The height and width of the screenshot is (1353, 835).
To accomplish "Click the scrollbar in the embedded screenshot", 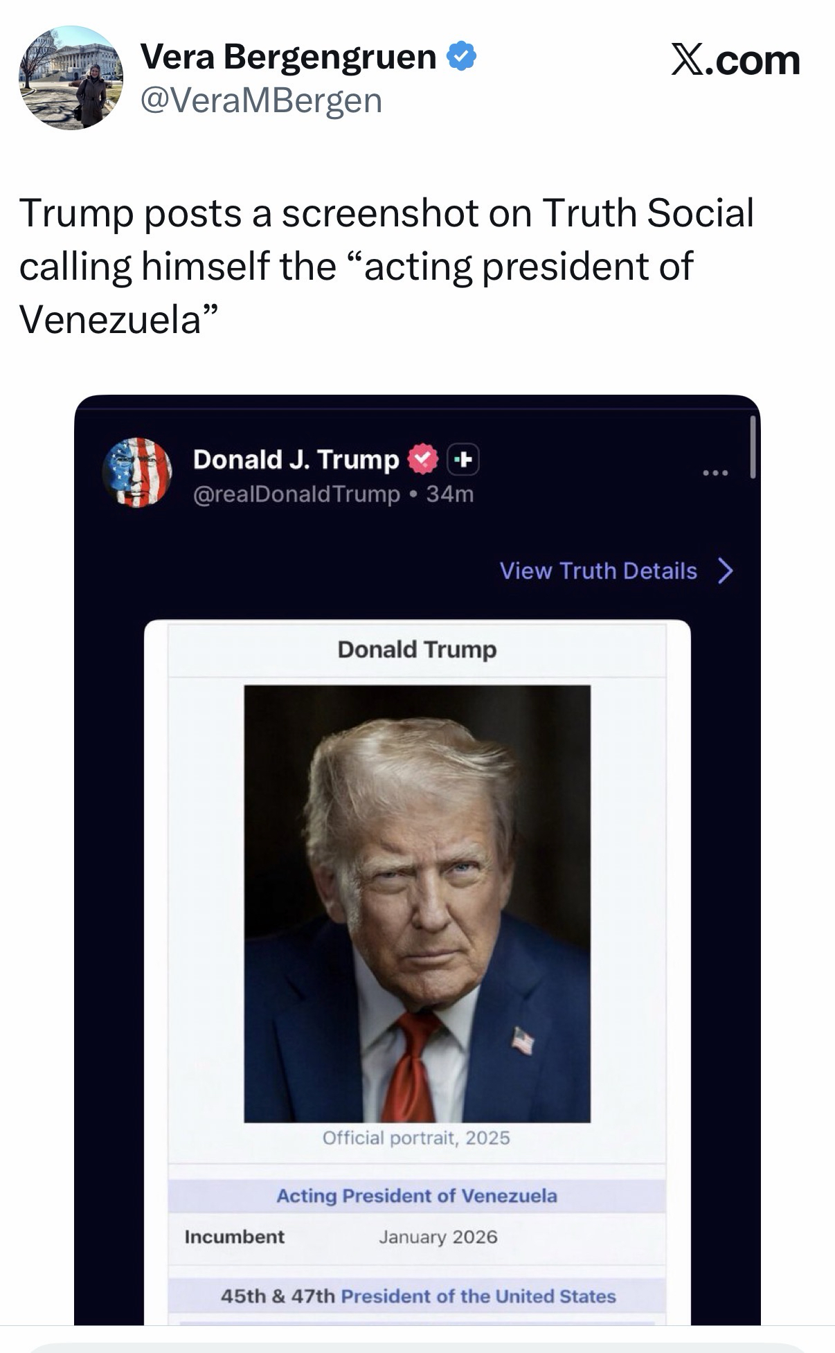I will (753, 448).
